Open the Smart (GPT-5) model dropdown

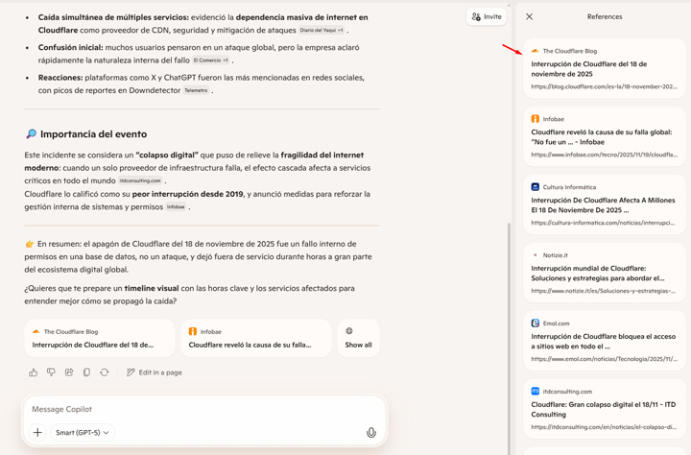click(83, 433)
